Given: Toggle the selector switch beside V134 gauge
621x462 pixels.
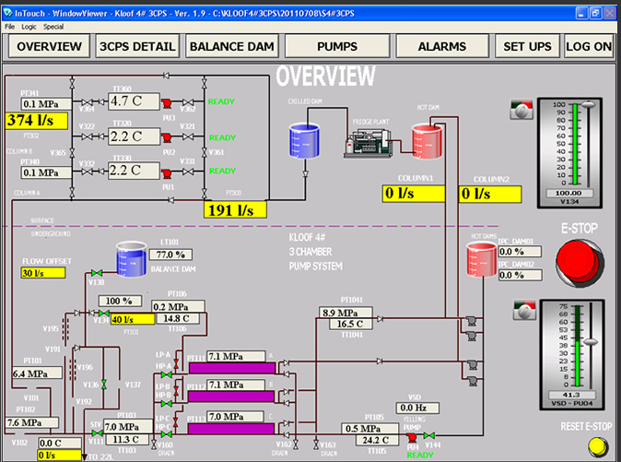Looking at the screenshot, I should [521, 110].
